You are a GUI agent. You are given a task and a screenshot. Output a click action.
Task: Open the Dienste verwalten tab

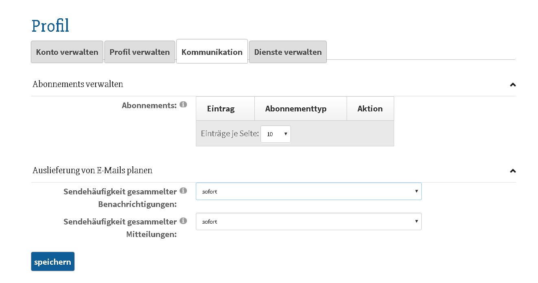tap(288, 52)
